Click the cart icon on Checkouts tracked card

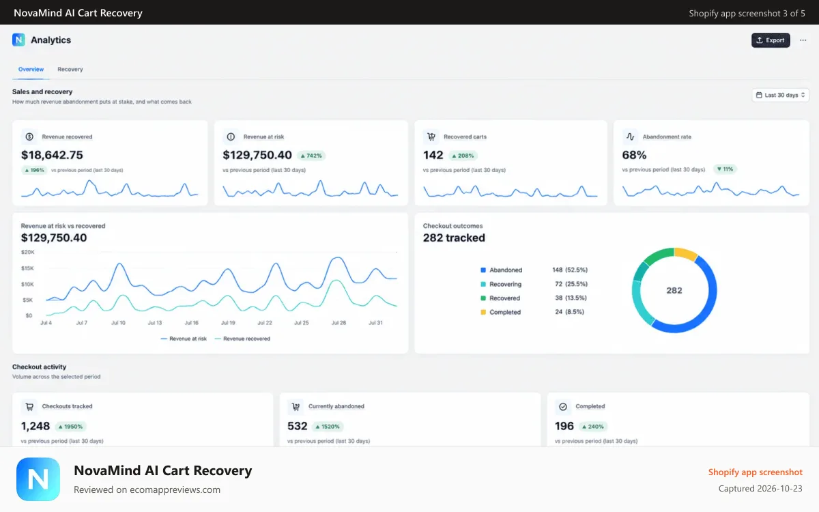click(29, 406)
